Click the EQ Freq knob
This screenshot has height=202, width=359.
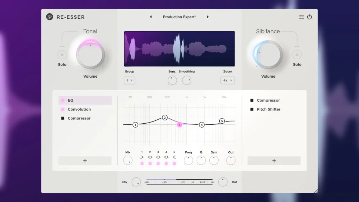(x=188, y=160)
